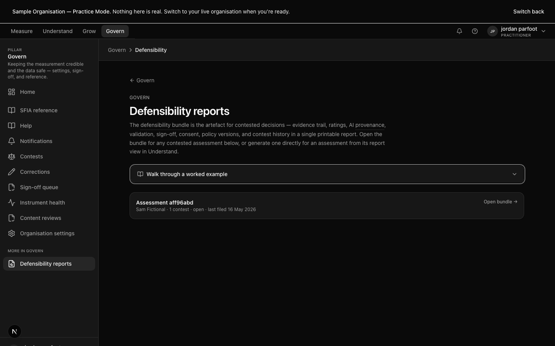Click Walk through a worked example
This screenshot has width=555, height=346.
click(327, 174)
